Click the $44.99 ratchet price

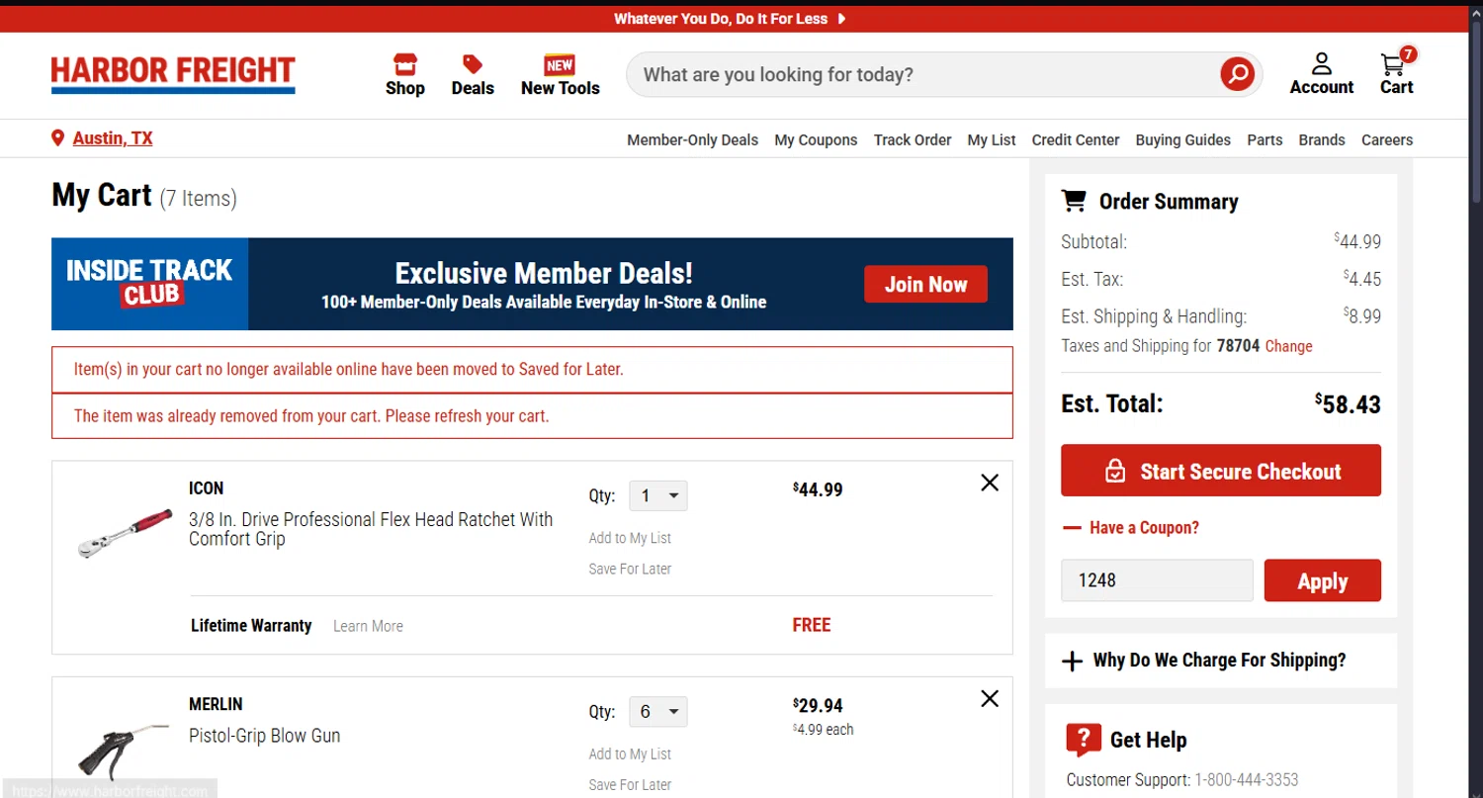click(x=818, y=489)
